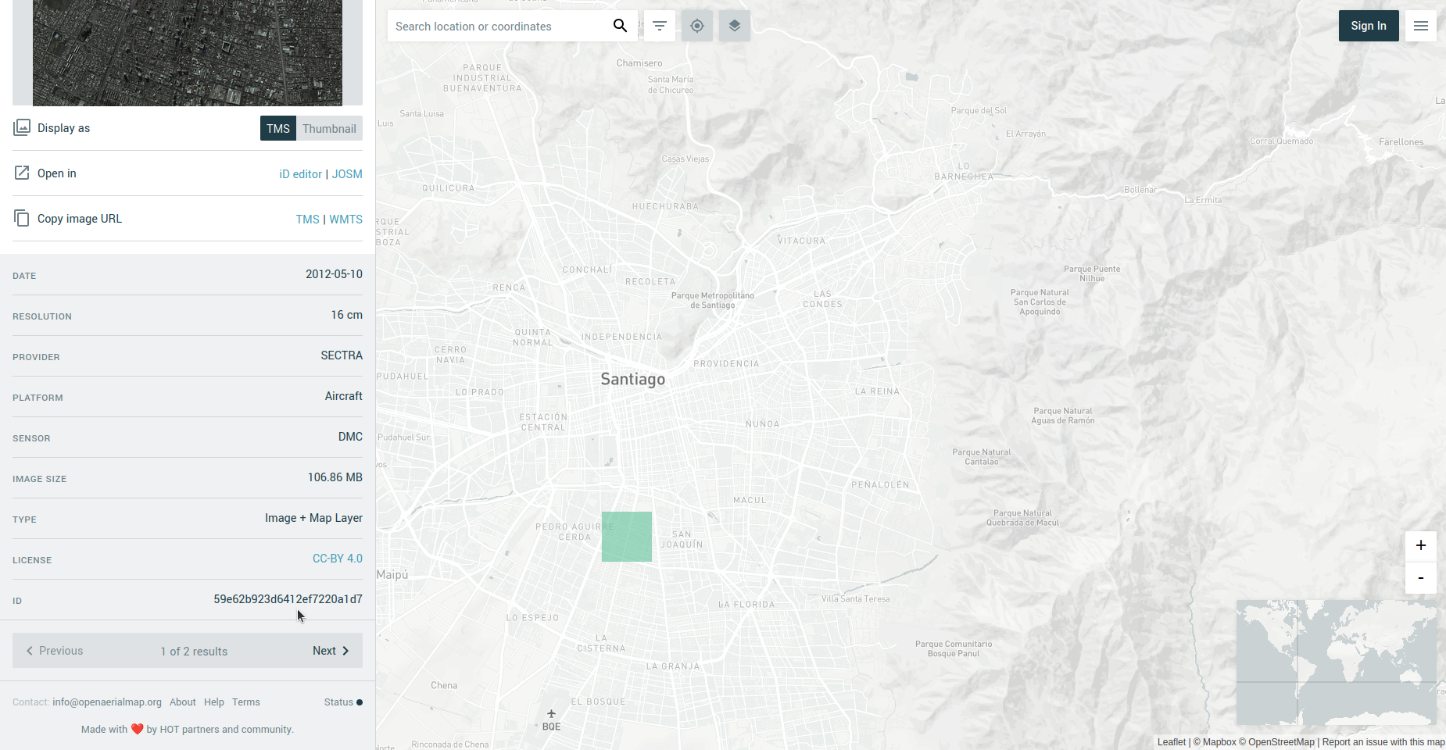Image resolution: width=1446 pixels, height=750 pixels.
Task: Open the base layer switcher icon
Action: click(x=734, y=26)
